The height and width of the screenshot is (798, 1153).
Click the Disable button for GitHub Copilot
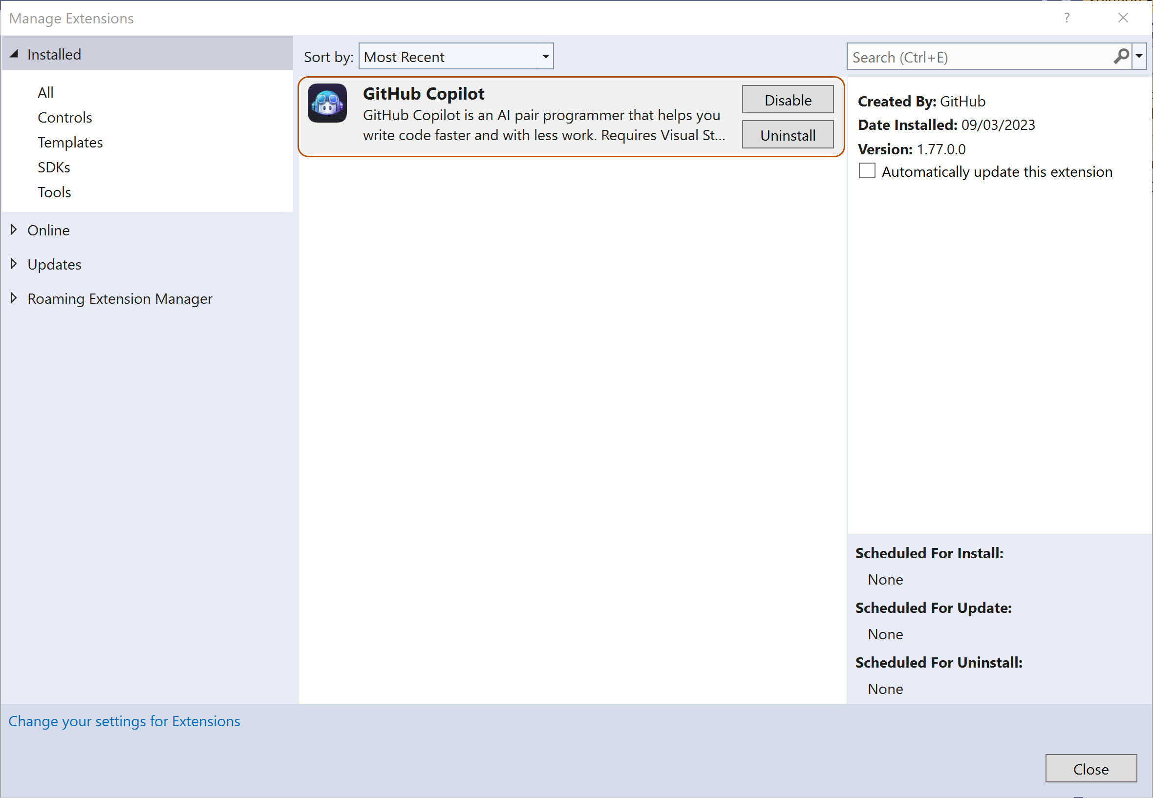pyautogui.click(x=787, y=100)
